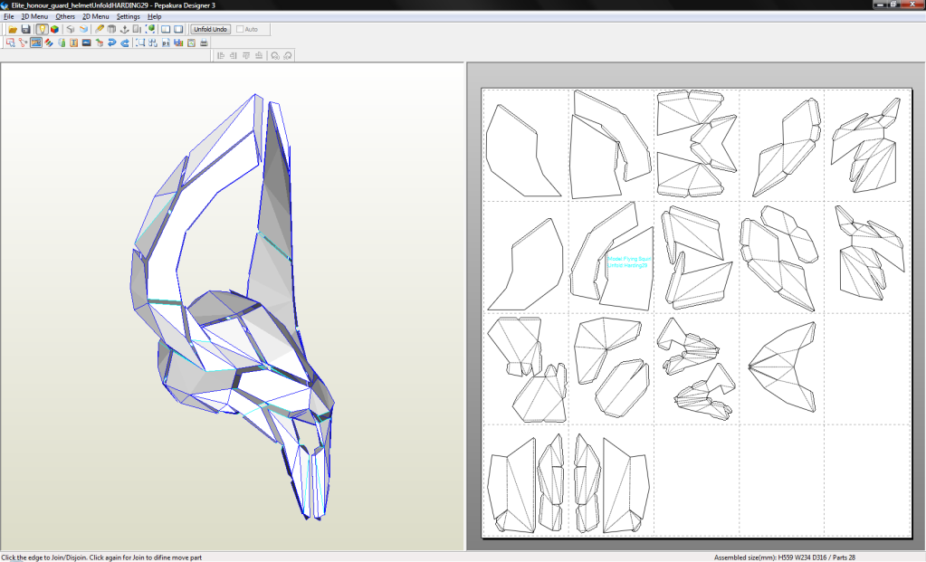Click the blue dashed selection frame icon
926x562 pixels.
(x=140, y=43)
